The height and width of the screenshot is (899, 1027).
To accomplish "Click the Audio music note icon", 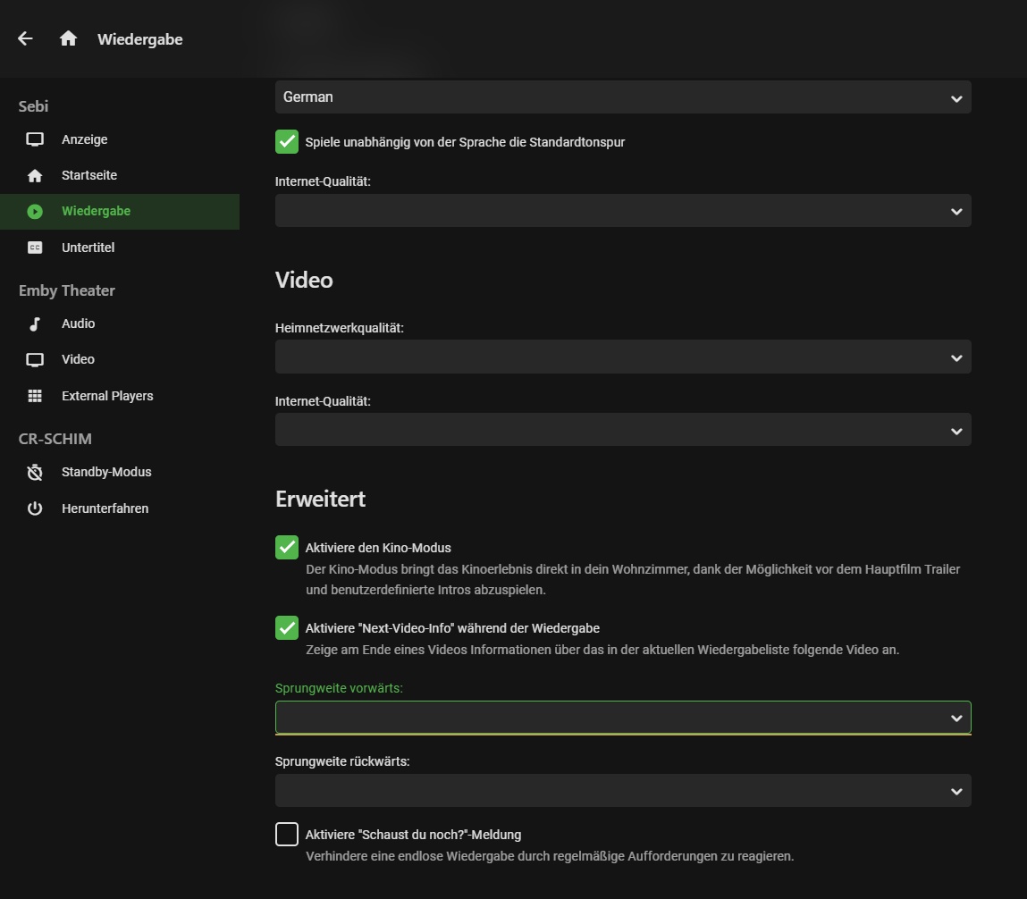I will click(x=35, y=323).
